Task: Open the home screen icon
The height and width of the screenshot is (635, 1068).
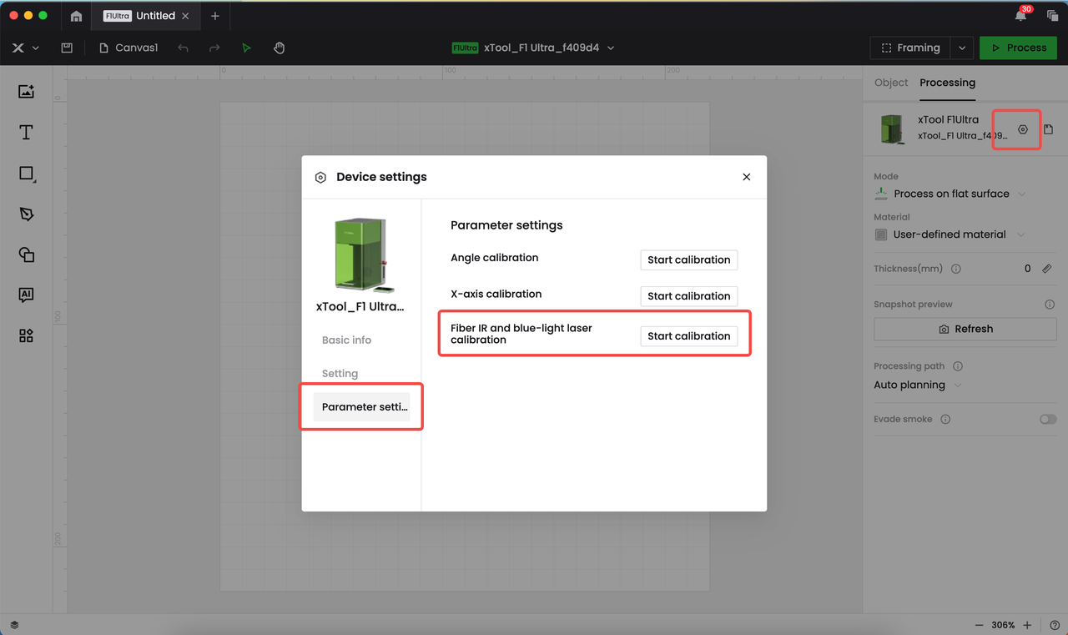Action: pyautogui.click(x=76, y=16)
